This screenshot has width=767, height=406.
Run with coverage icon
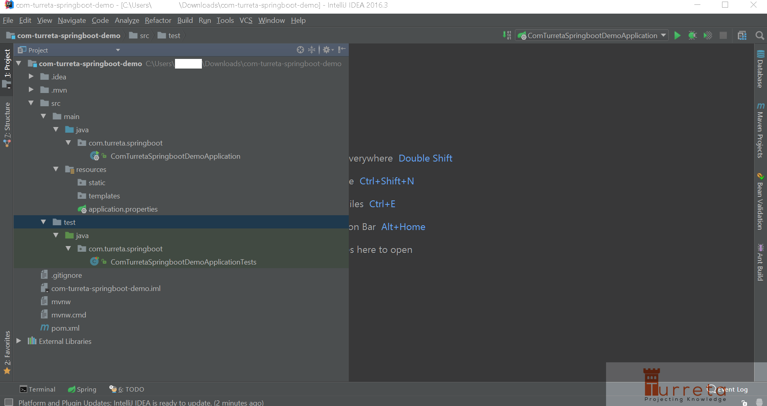[708, 35]
